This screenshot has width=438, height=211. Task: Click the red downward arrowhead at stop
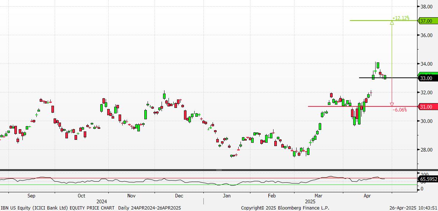tap(392, 105)
